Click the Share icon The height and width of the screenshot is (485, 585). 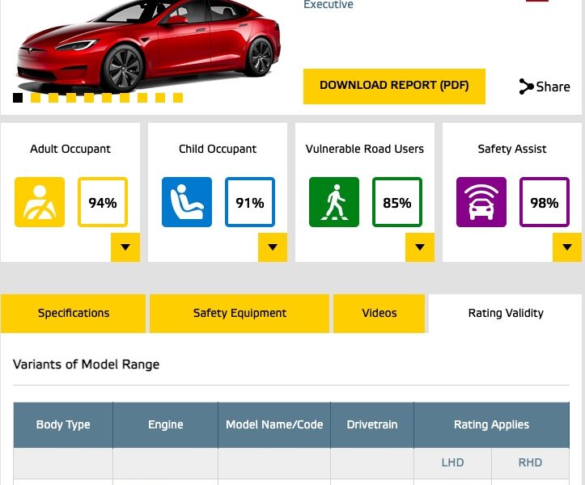point(526,86)
